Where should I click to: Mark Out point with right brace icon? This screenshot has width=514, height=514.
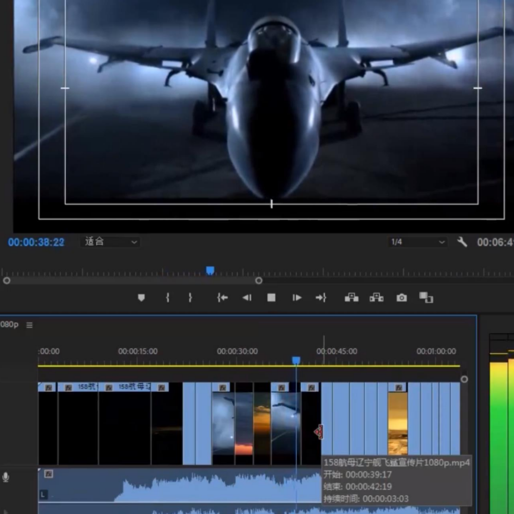[x=190, y=298]
